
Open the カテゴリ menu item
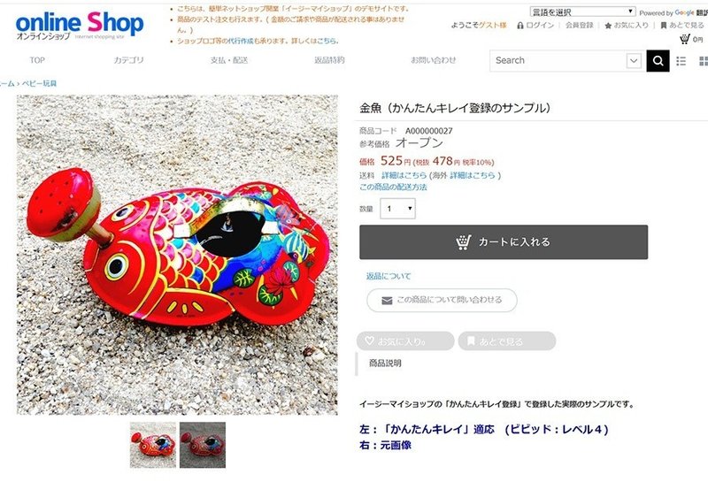point(128,60)
